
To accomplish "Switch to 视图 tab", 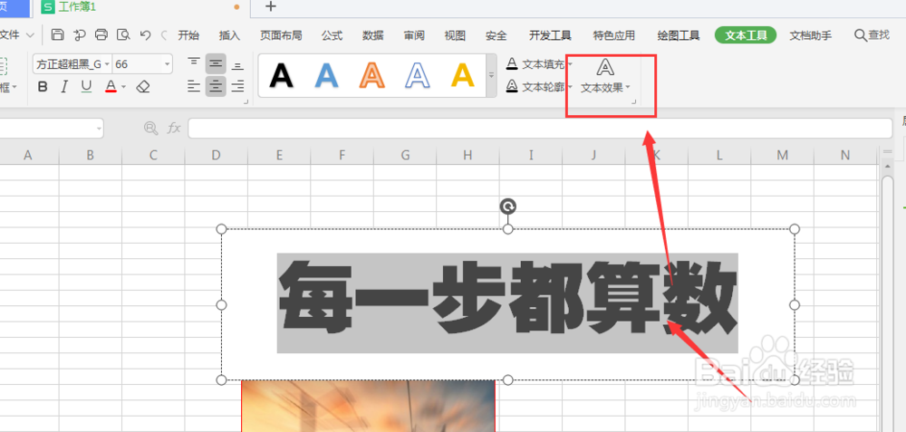I will 455,35.
